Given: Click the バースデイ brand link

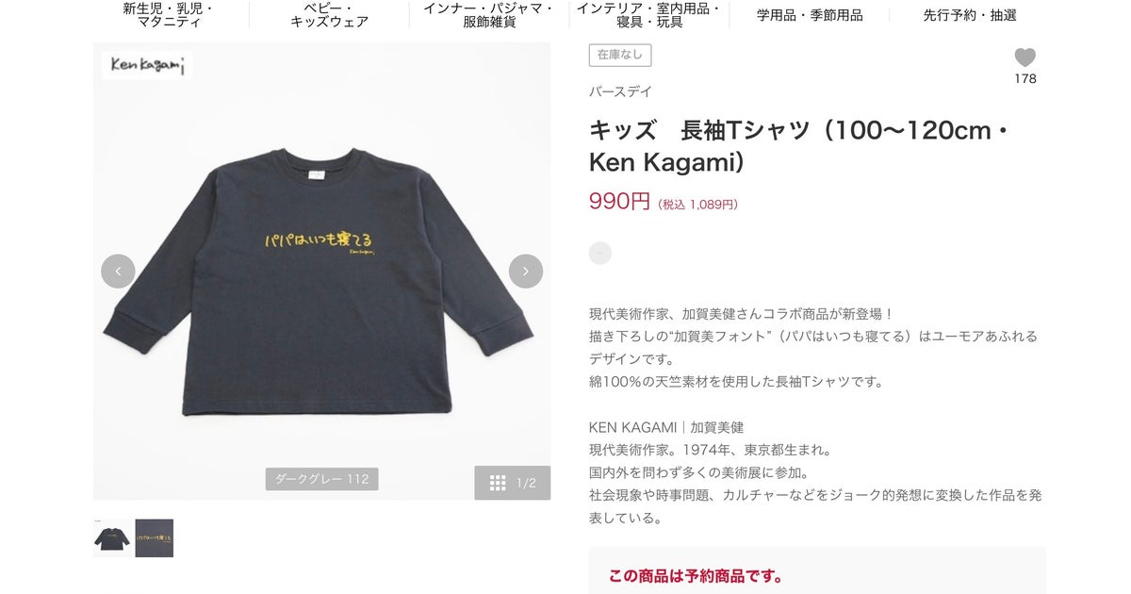Looking at the screenshot, I should point(620,91).
